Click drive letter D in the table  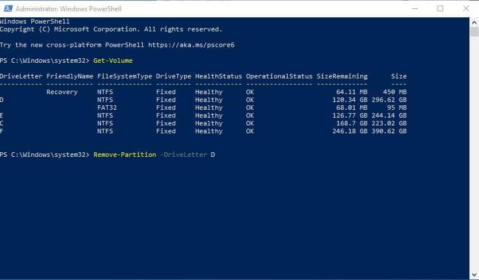2,100
